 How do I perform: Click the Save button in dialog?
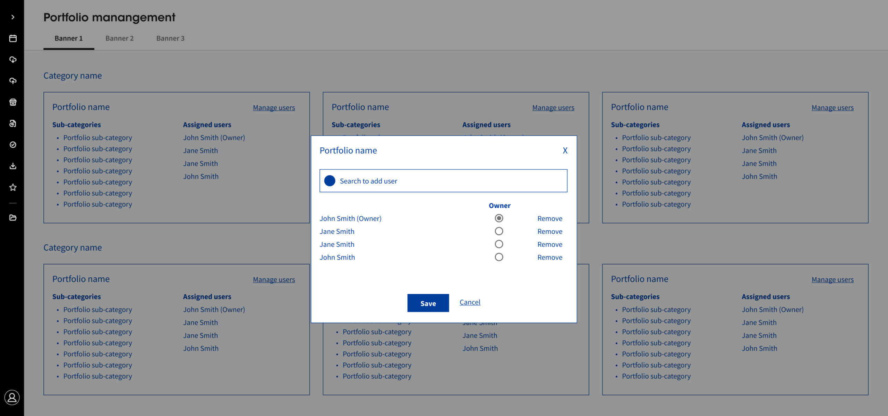[428, 303]
